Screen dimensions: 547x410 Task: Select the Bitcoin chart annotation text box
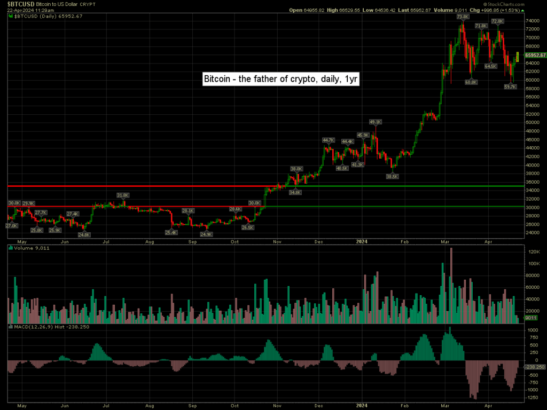point(280,79)
